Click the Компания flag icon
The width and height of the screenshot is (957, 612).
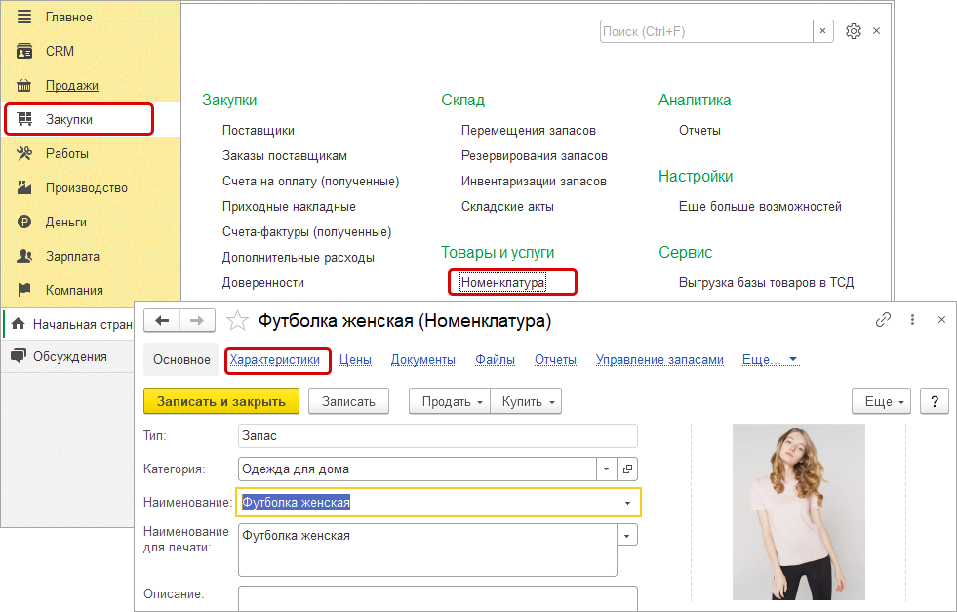[23, 290]
